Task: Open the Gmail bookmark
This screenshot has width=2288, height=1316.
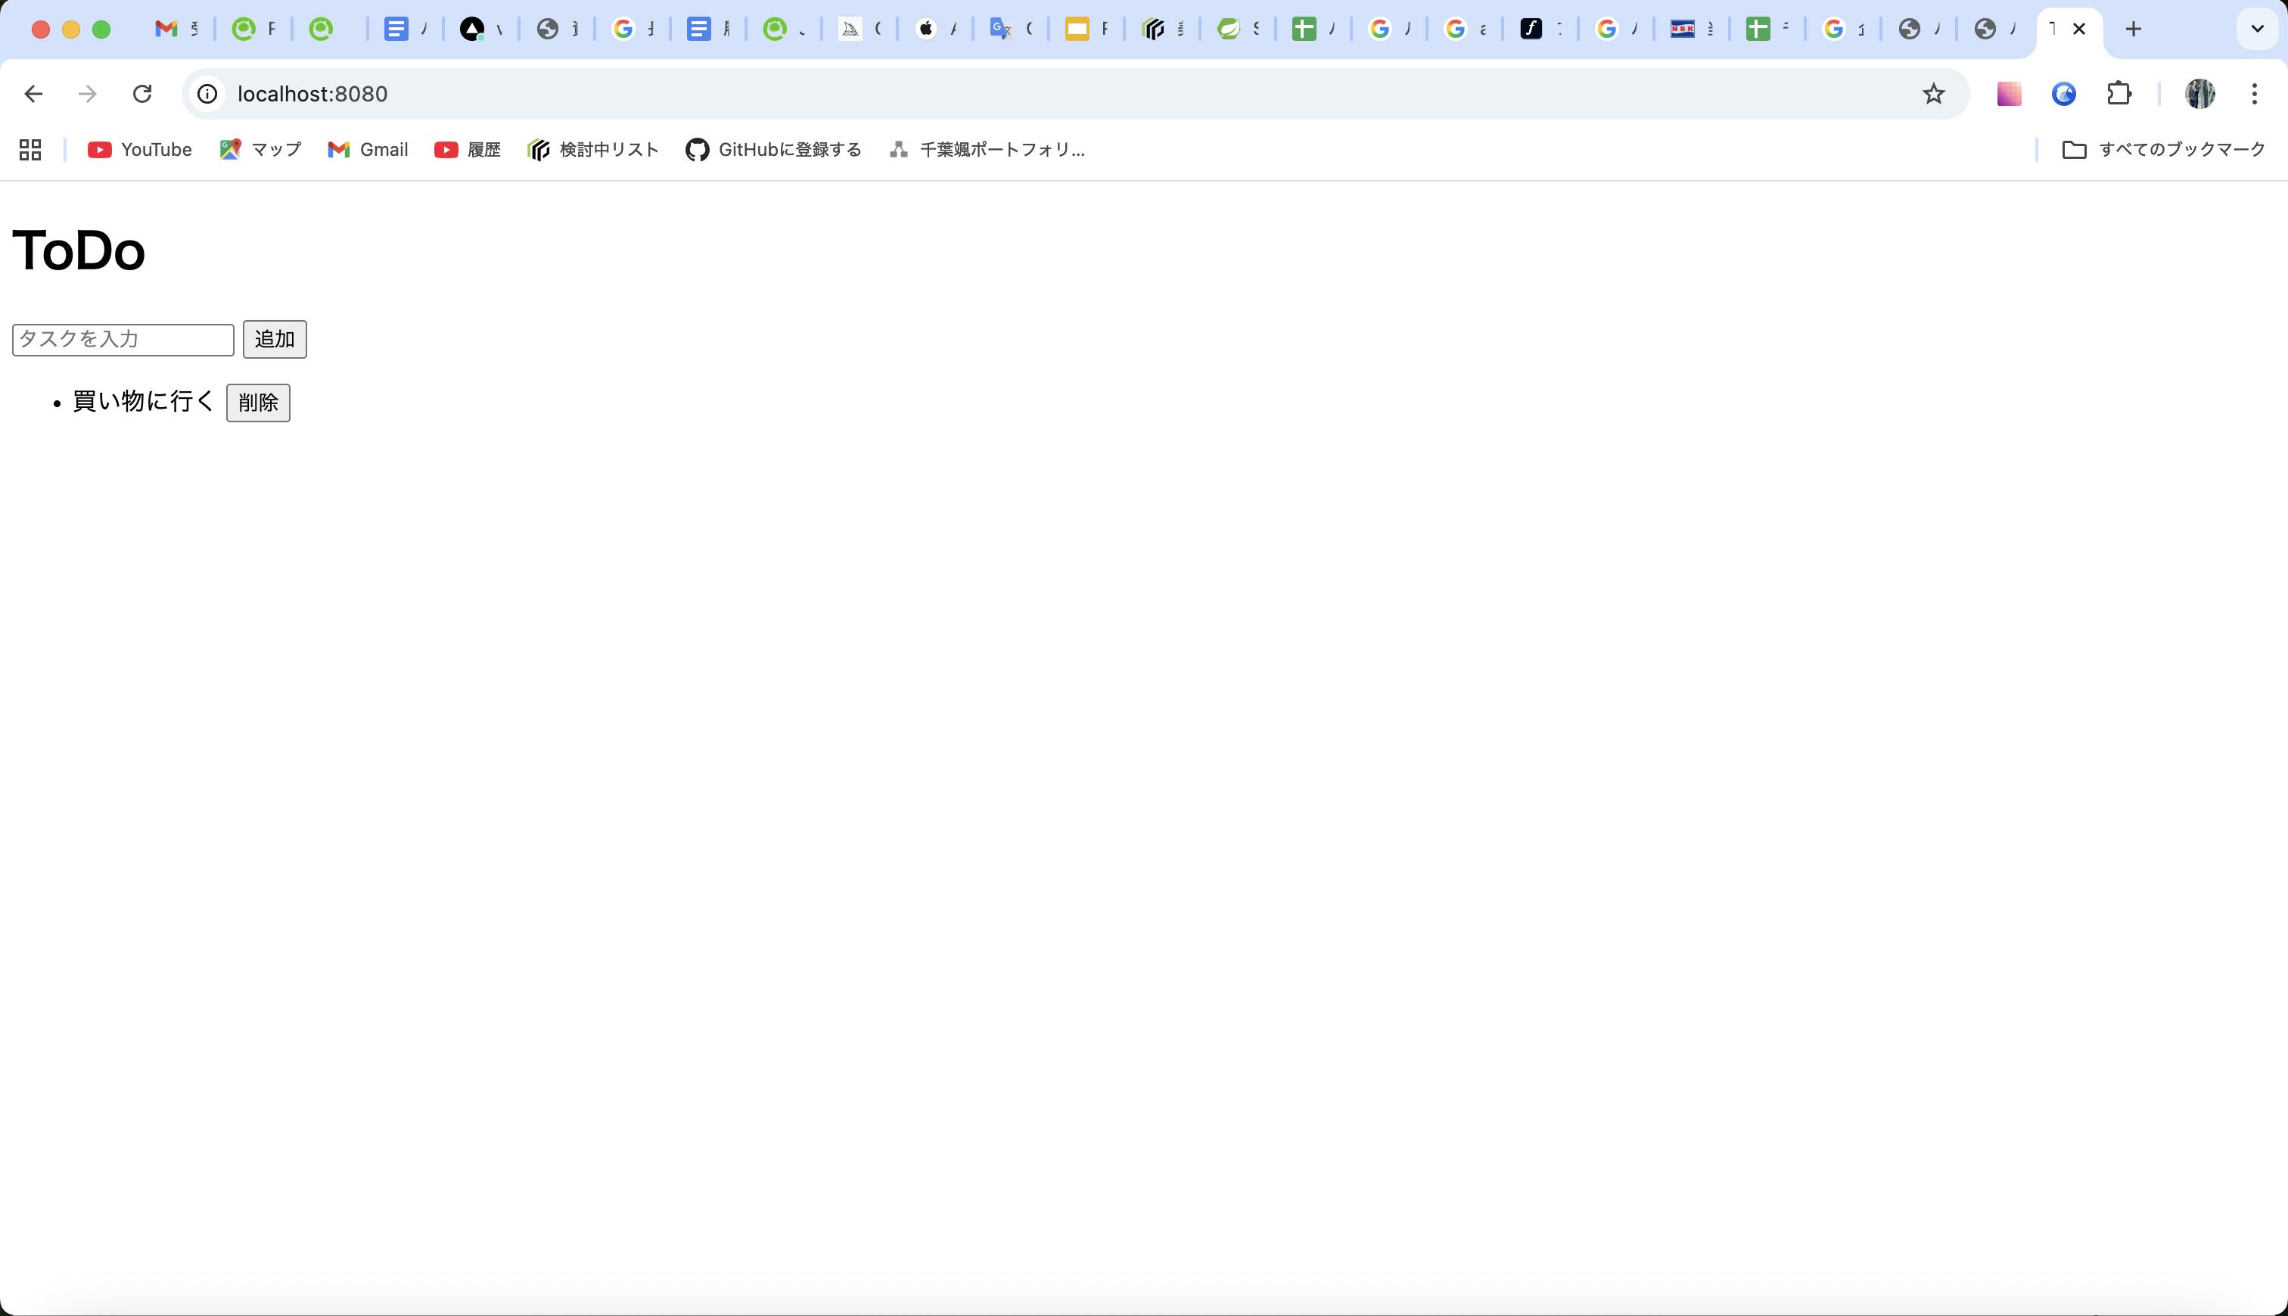Action: (368, 149)
